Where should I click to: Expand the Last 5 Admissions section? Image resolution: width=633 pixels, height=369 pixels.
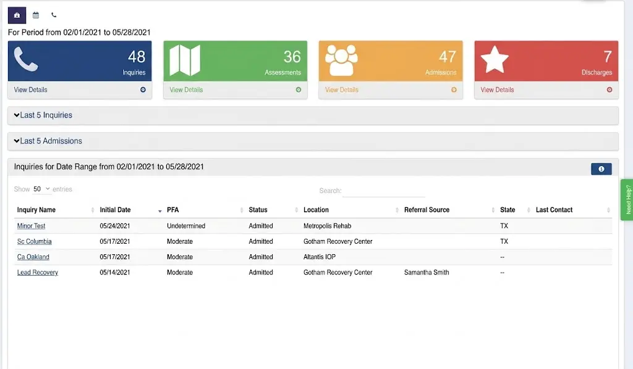pos(313,141)
